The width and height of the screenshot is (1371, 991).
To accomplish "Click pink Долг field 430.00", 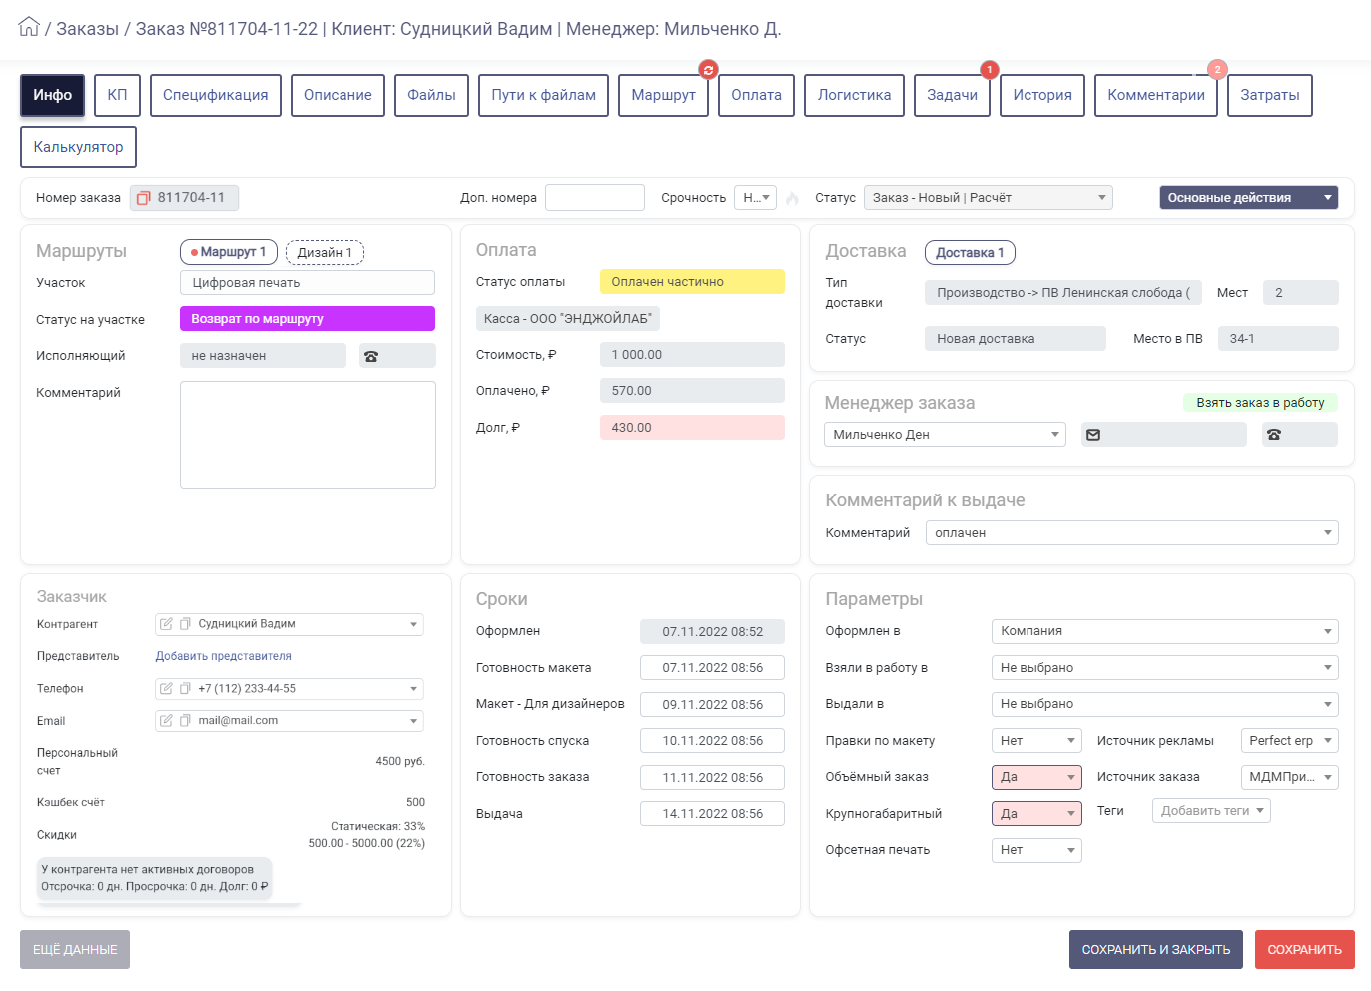I will (x=692, y=428).
